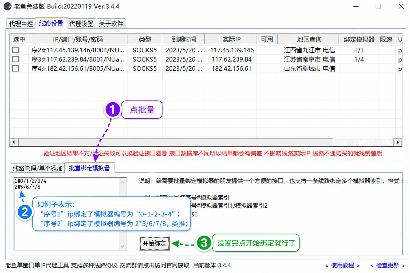Tick checkbox for row 序2☆117.45.139.146

pyautogui.click(x=15, y=50)
